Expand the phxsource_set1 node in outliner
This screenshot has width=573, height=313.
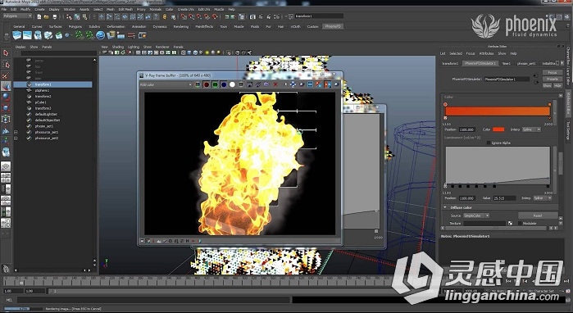16,132
